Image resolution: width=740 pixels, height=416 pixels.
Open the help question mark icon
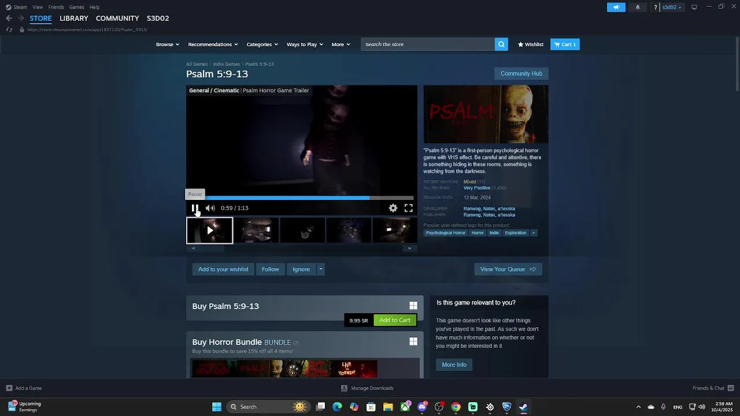656,7
